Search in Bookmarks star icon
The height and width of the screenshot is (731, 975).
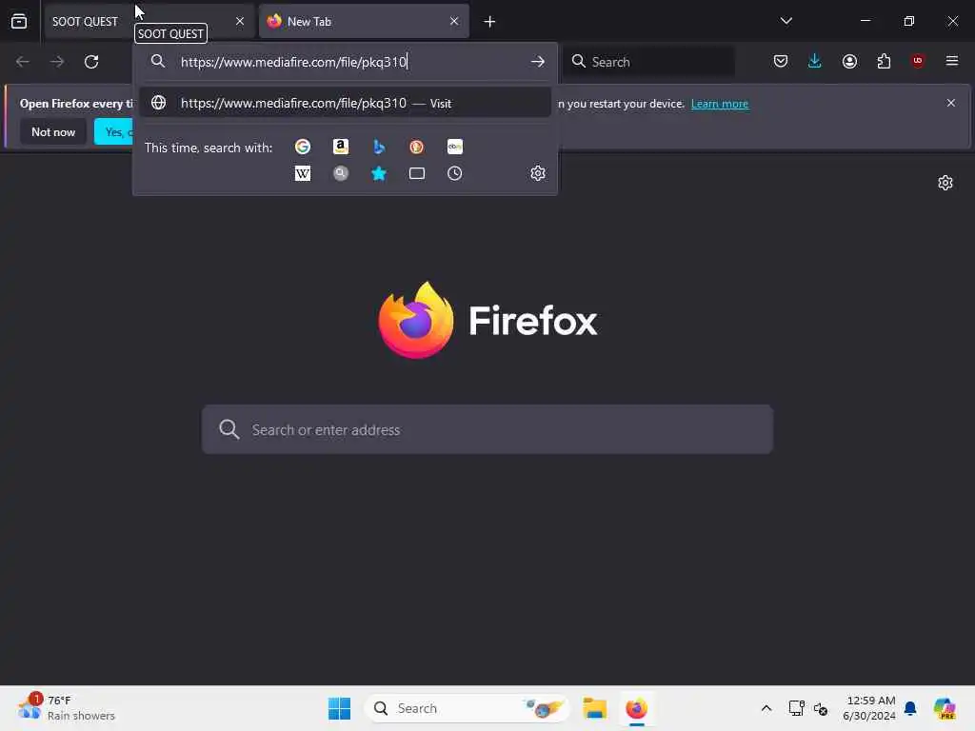[379, 173]
